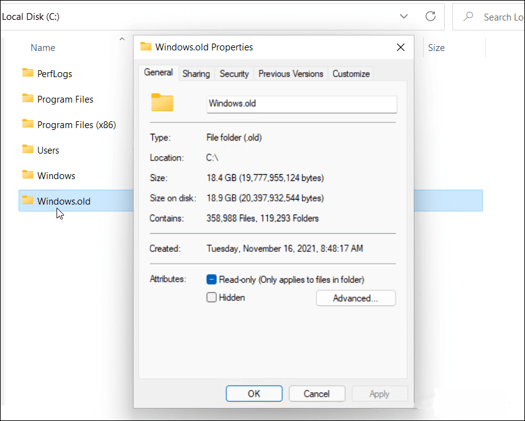Click the Program Files folder icon
Screen dimensions: 525x421
pyautogui.click(x=28, y=98)
